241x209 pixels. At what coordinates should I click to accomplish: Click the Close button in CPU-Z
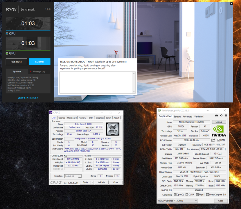116,182
